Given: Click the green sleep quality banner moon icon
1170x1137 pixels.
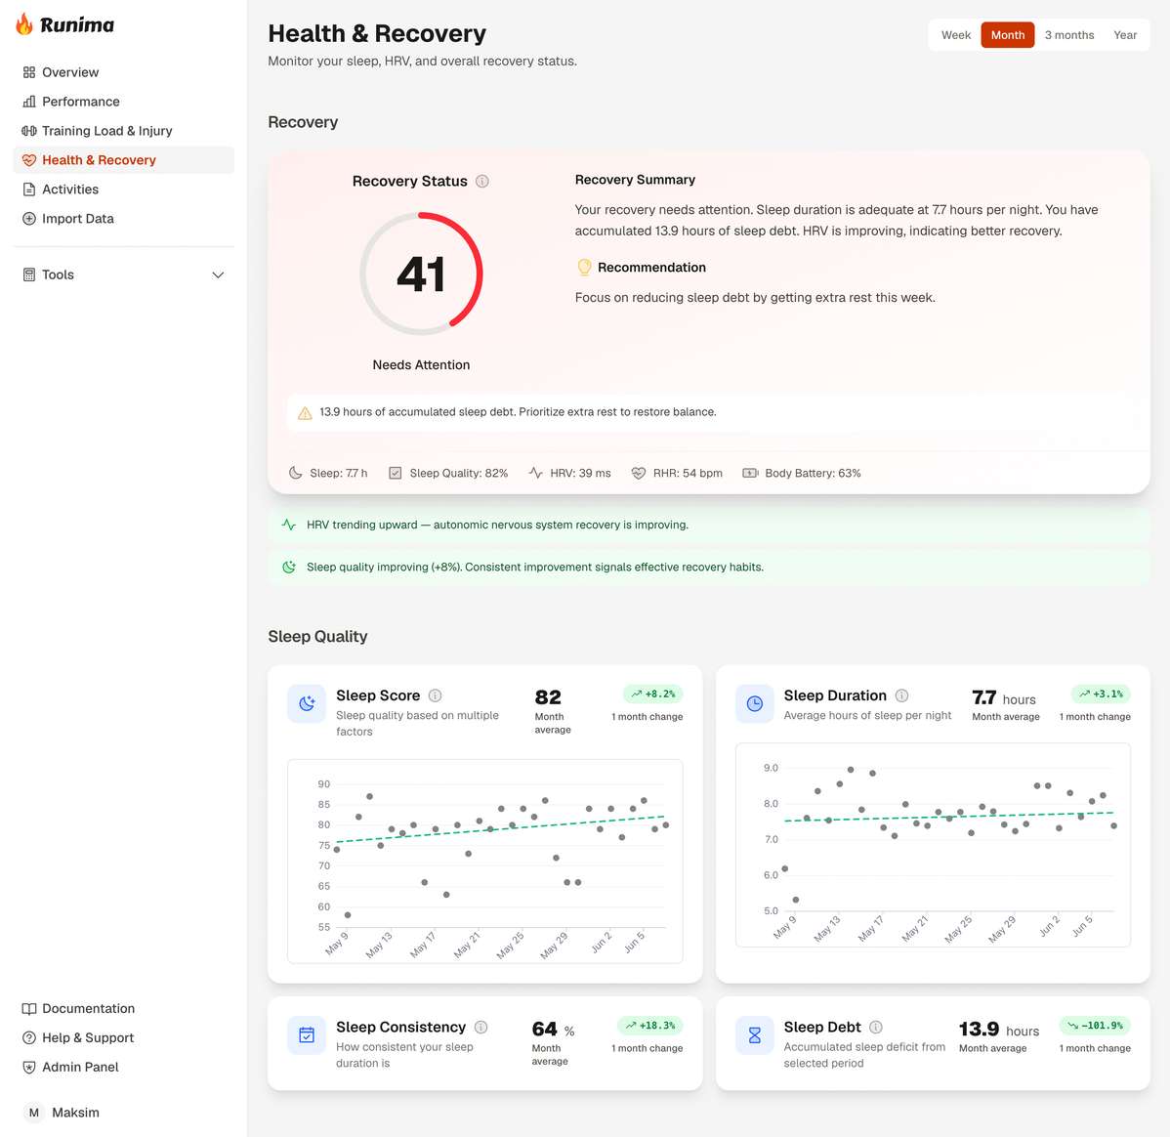Looking at the screenshot, I should coord(289,568).
